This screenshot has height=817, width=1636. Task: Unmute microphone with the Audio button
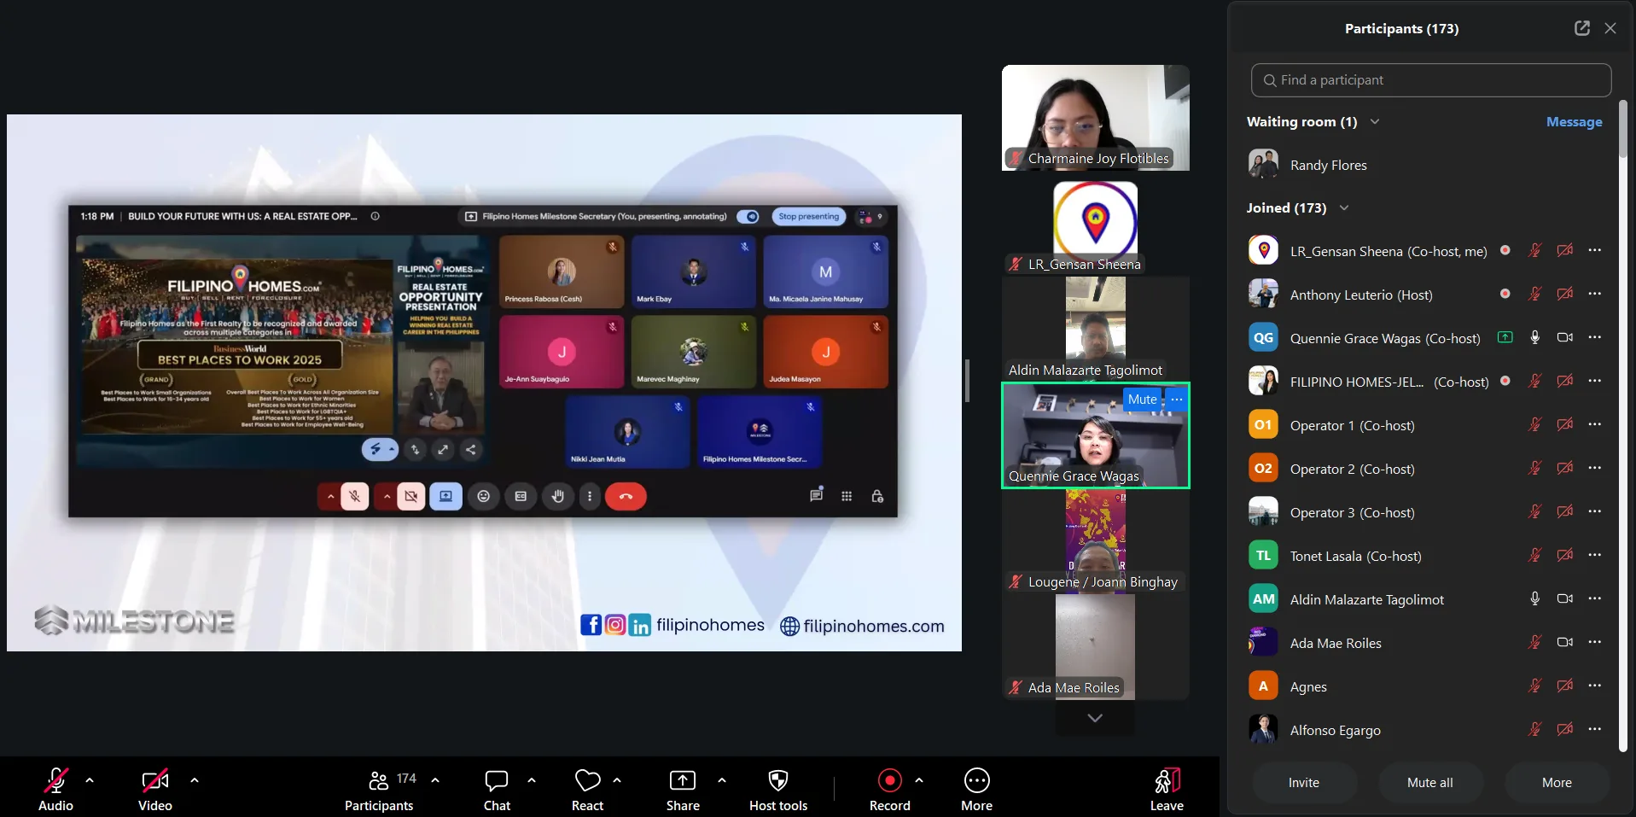tap(56, 789)
